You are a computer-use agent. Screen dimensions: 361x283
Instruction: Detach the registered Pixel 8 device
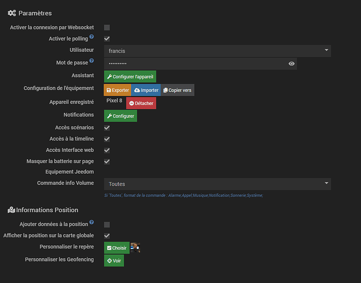[x=141, y=103]
